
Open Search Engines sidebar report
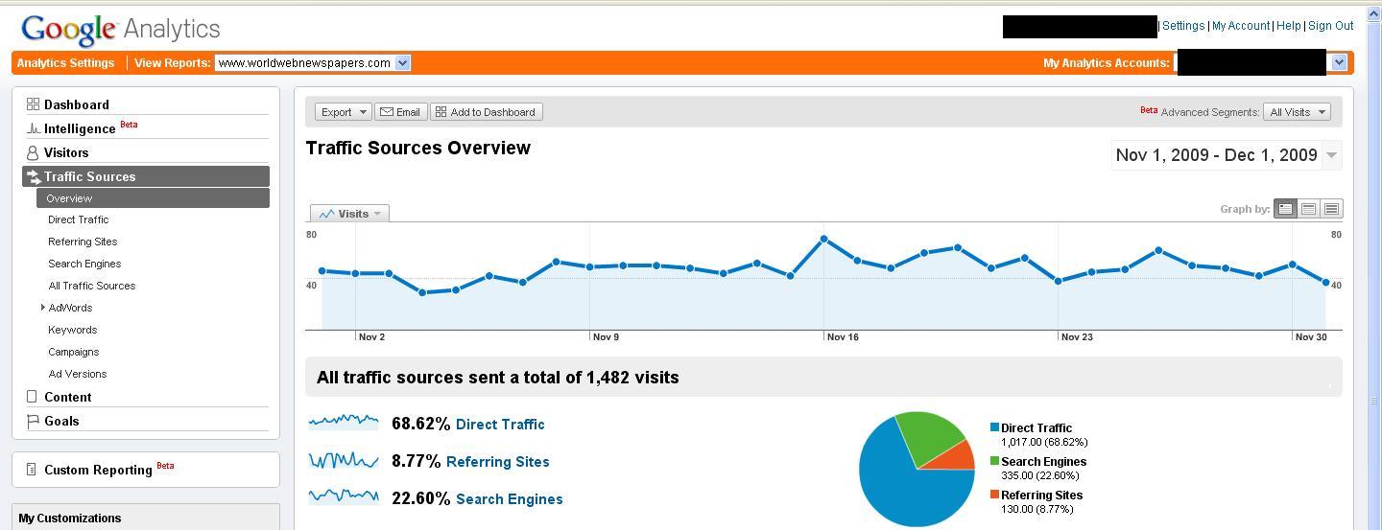click(84, 264)
